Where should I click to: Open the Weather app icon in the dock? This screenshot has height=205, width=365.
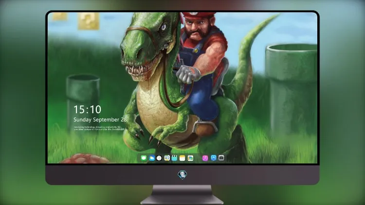click(x=151, y=158)
